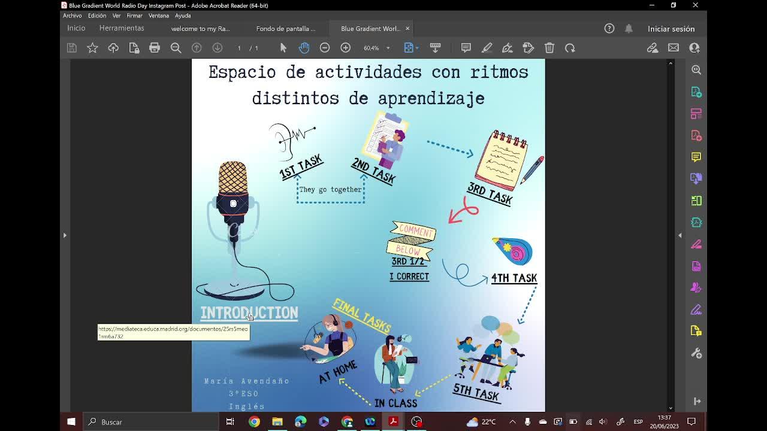Image resolution: width=767 pixels, height=431 pixels.
Task: Open the fit page options dropdown
Action: click(x=417, y=48)
